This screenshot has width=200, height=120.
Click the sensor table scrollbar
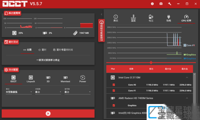click(194, 88)
